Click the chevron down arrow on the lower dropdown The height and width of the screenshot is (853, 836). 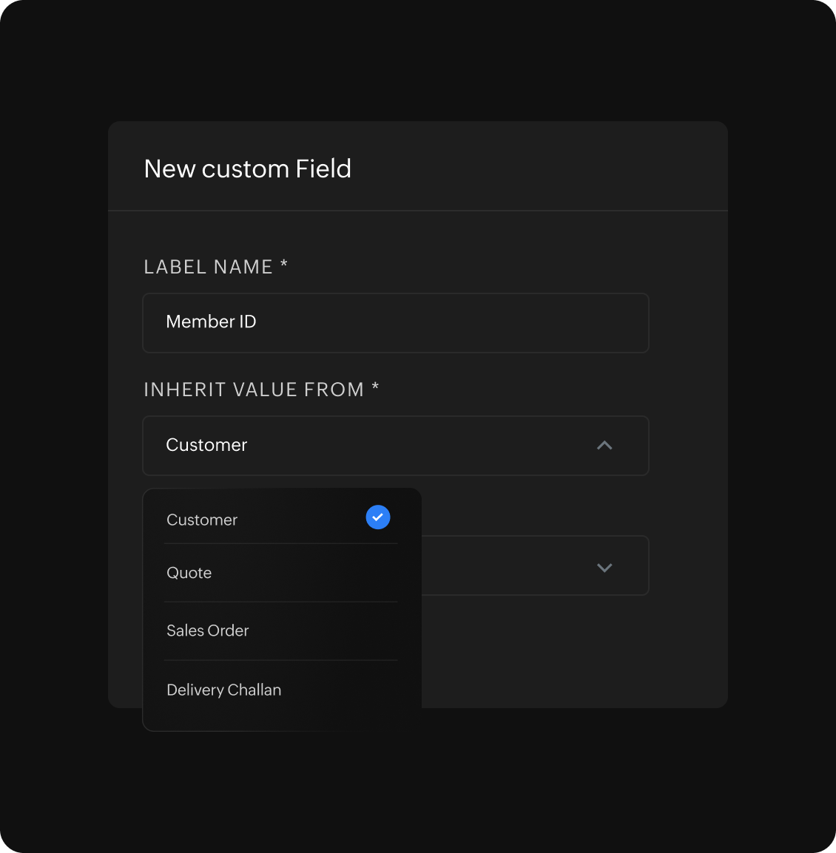pos(604,568)
